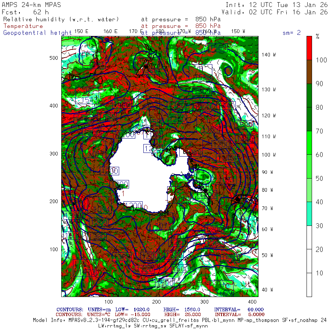Click the red "INTERVAL= 5.0000" legend value
Viewport: 330px width, 330px height.
click(239, 315)
